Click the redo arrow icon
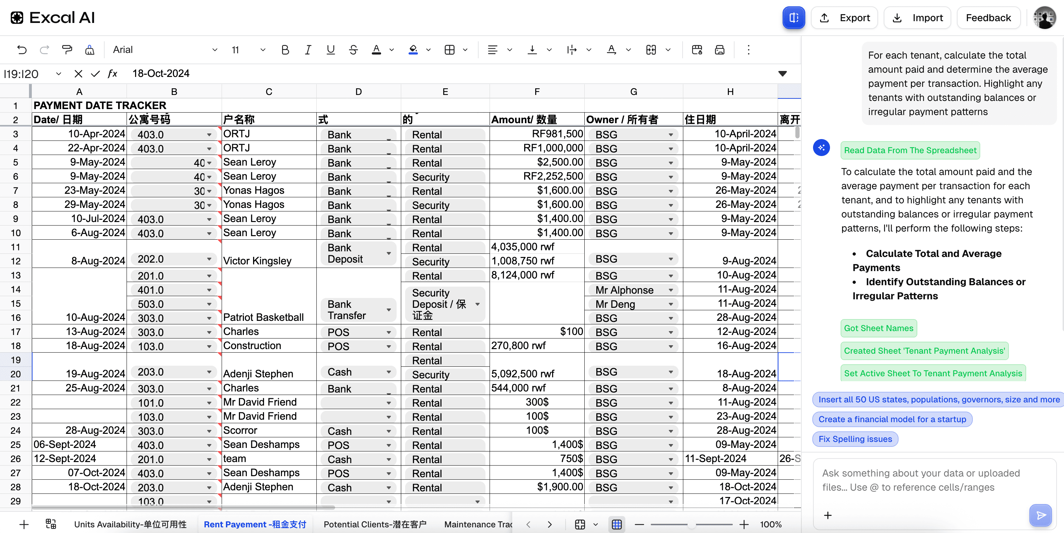 click(44, 50)
